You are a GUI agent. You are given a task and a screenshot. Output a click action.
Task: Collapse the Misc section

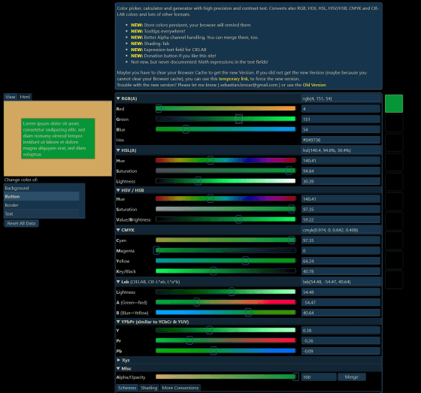pyautogui.click(x=118, y=368)
